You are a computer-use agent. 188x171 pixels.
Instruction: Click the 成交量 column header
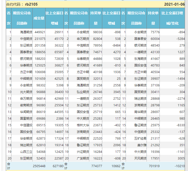coord(39,18)
